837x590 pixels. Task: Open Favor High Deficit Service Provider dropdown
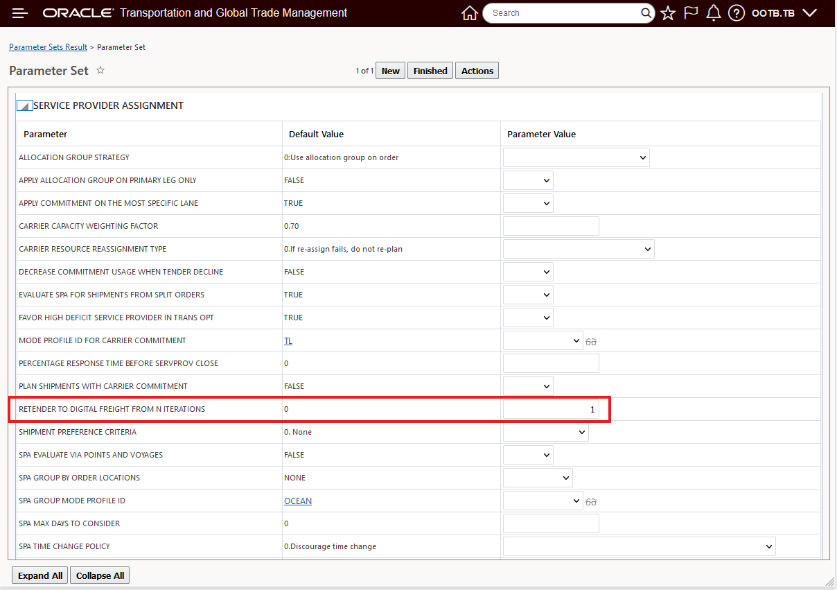click(x=528, y=318)
